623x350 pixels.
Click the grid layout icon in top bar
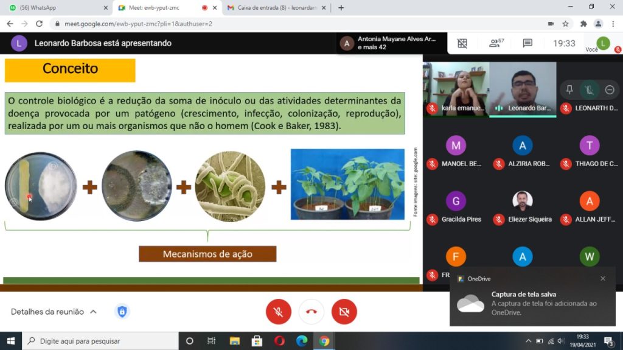(462, 43)
